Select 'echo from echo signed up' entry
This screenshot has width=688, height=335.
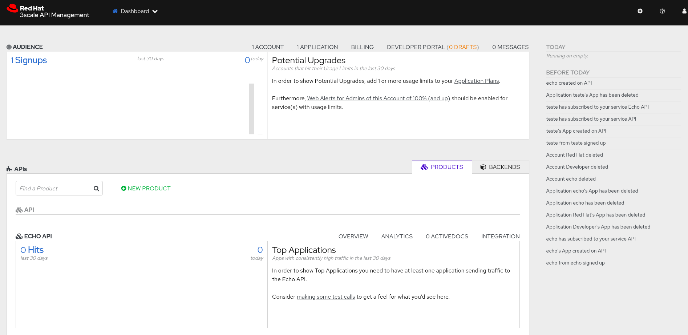pyautogui.click(x=575, y=263)
